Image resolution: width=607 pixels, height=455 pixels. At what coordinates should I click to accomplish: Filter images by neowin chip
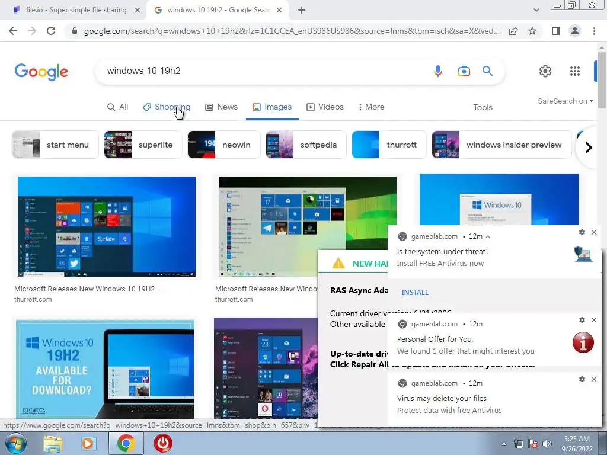tap(223, 145)
